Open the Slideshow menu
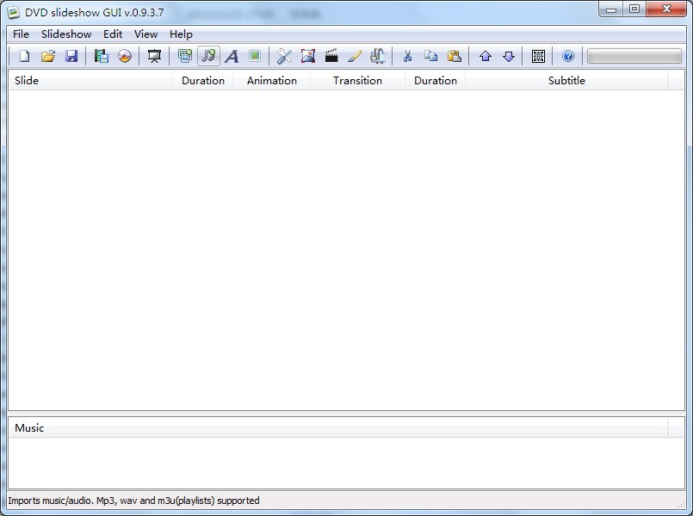Viewport: 693px width, 516px height. coord(66,34)
